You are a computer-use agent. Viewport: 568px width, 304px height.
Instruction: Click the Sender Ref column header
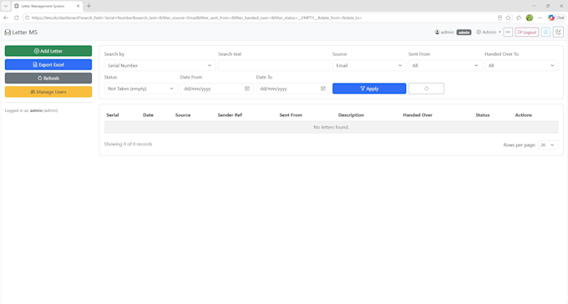tap(230, 115)
